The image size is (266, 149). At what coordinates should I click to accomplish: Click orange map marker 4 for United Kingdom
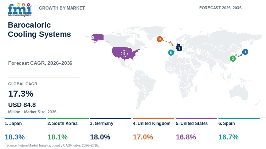(160, 39)
